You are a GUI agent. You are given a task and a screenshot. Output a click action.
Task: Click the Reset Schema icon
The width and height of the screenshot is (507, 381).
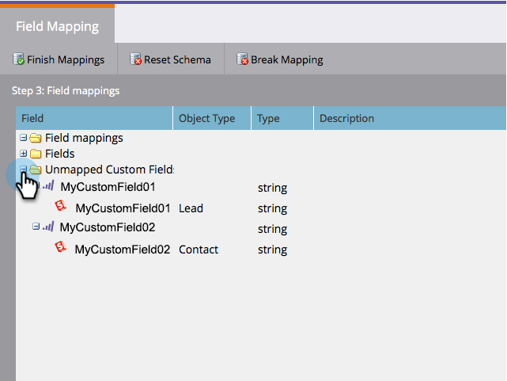(x=136, y=59)
